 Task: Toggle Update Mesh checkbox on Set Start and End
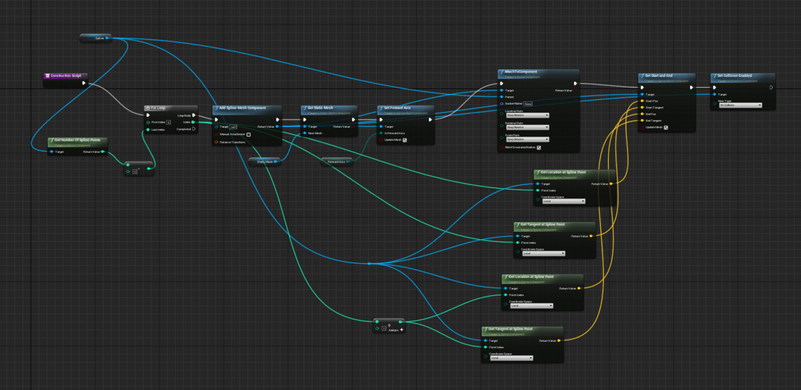tap(665, 128)
